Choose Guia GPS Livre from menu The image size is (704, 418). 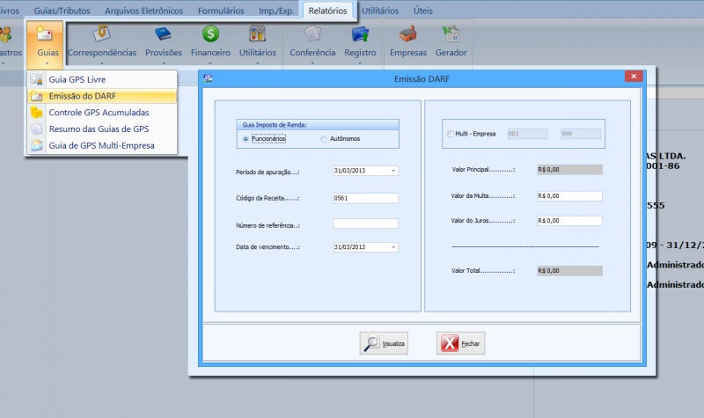tap(77, 80)
